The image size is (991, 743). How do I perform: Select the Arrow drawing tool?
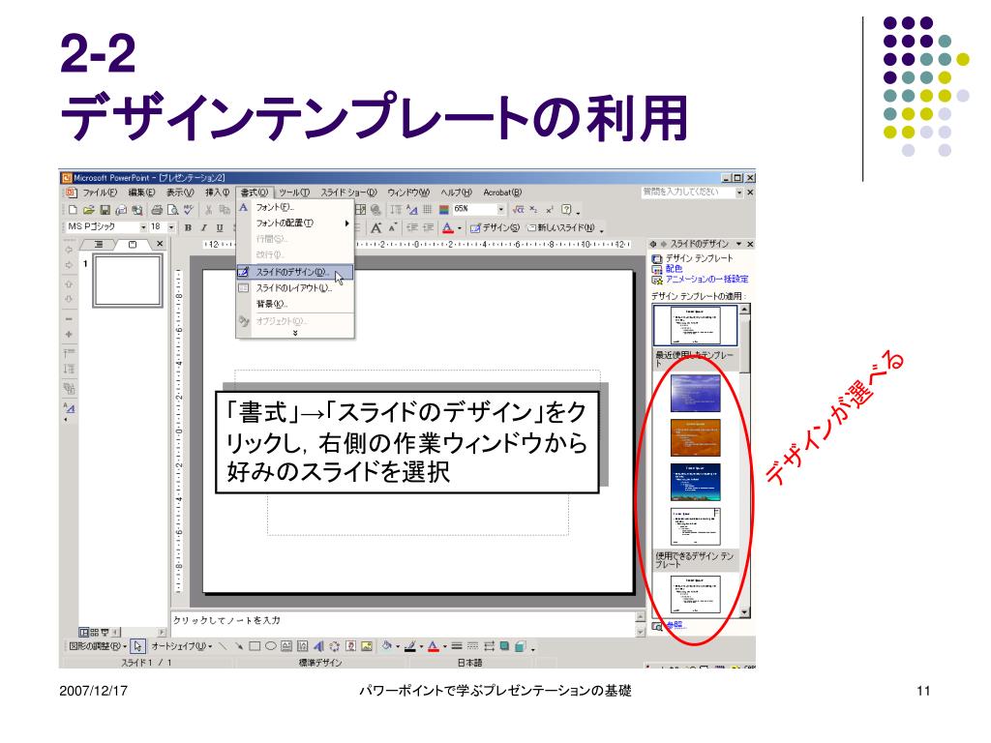tap(238, 646)
